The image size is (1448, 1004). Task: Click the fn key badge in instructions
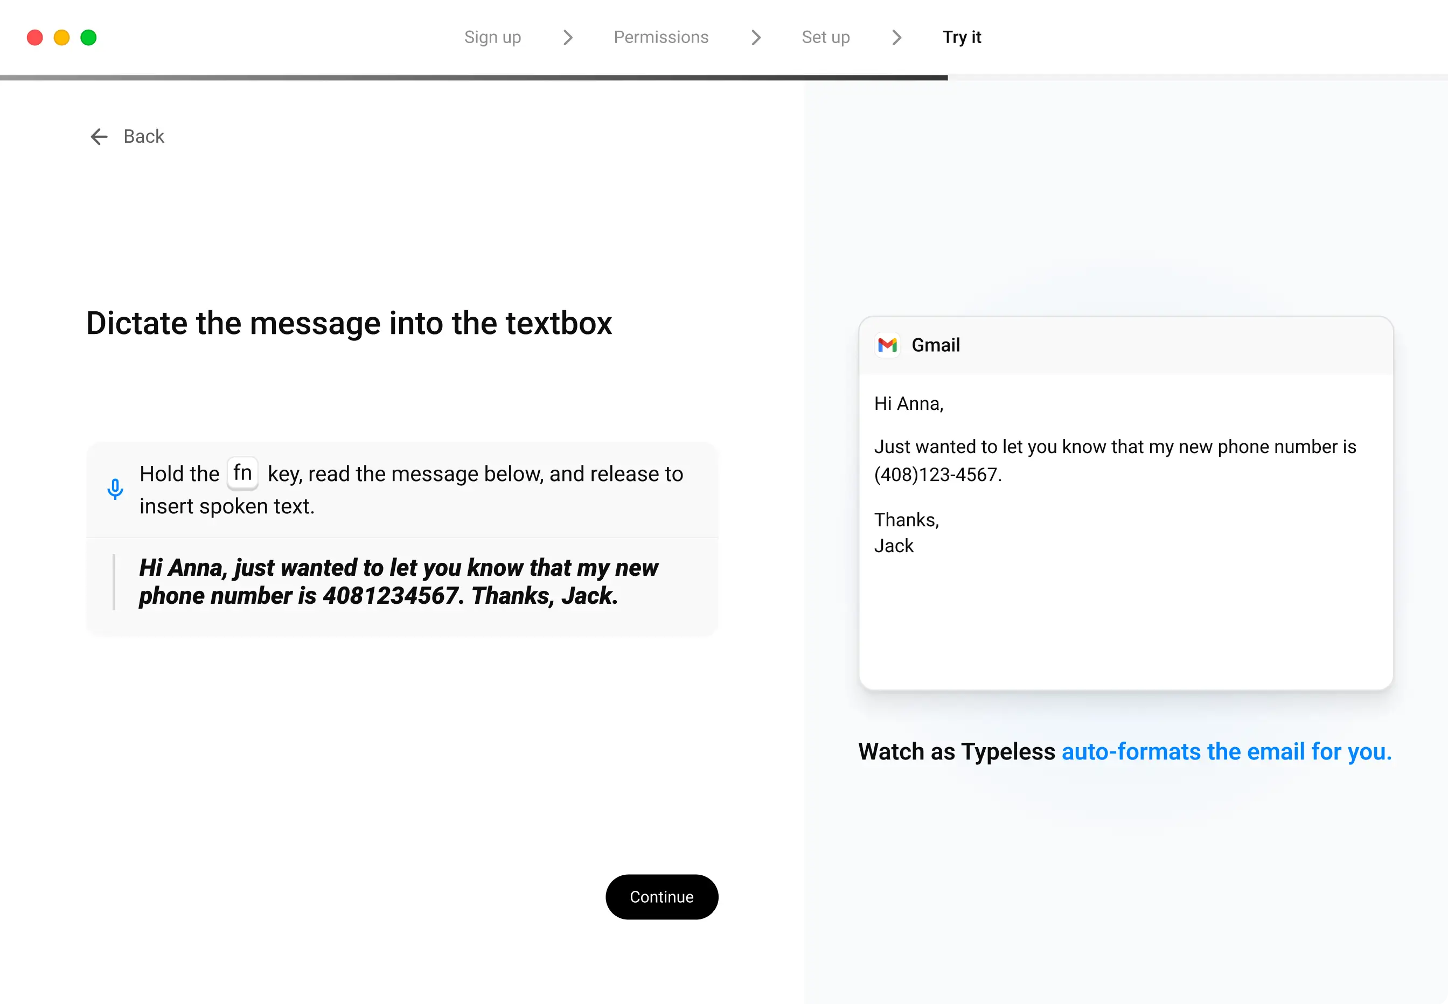coord(242,472)
